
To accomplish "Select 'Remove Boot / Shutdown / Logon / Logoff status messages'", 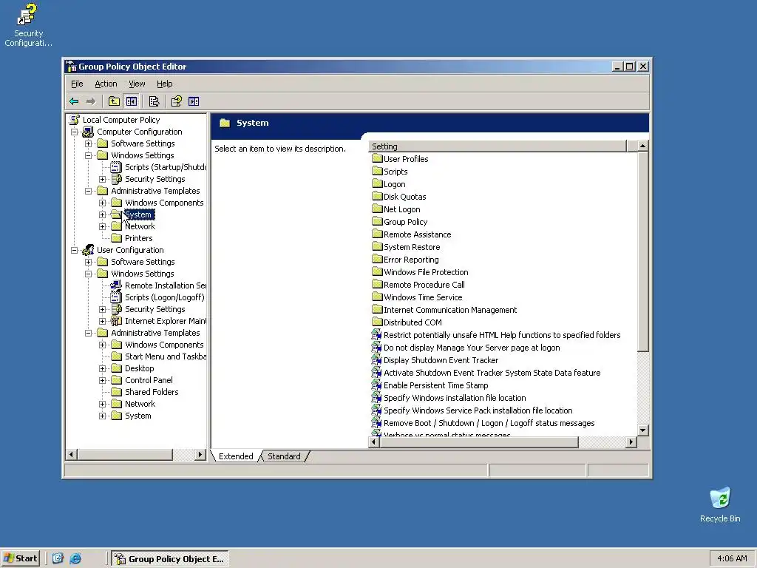I will 489,422.
